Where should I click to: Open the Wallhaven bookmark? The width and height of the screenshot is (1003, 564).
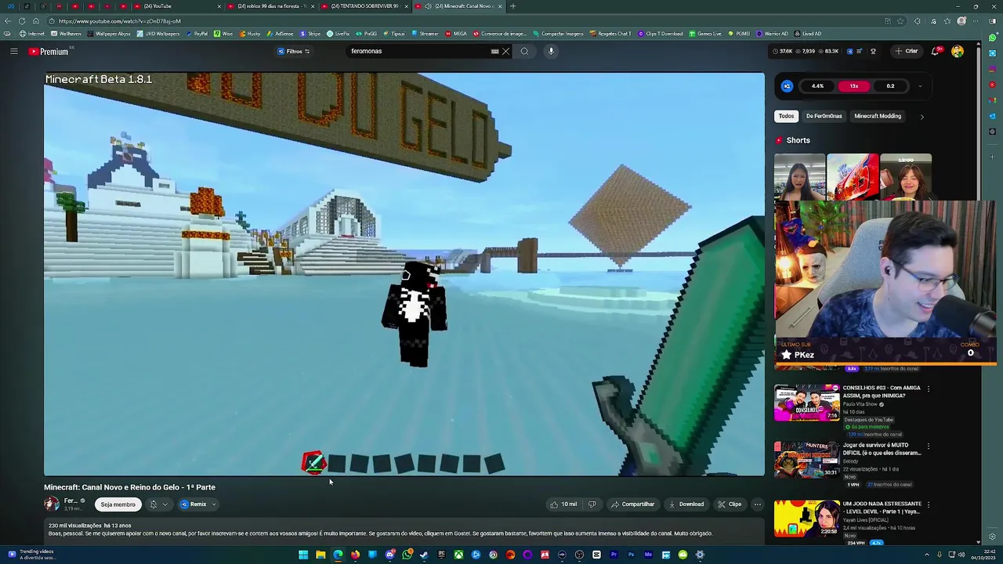coord(66,34)
